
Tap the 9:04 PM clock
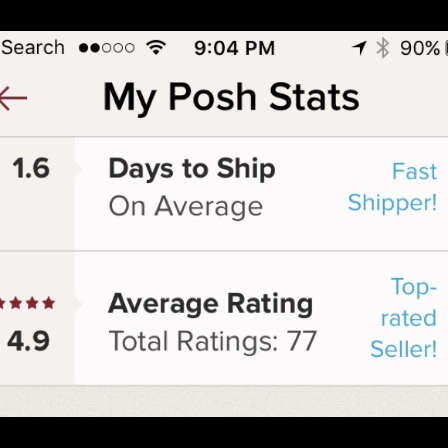pos(235,48)
